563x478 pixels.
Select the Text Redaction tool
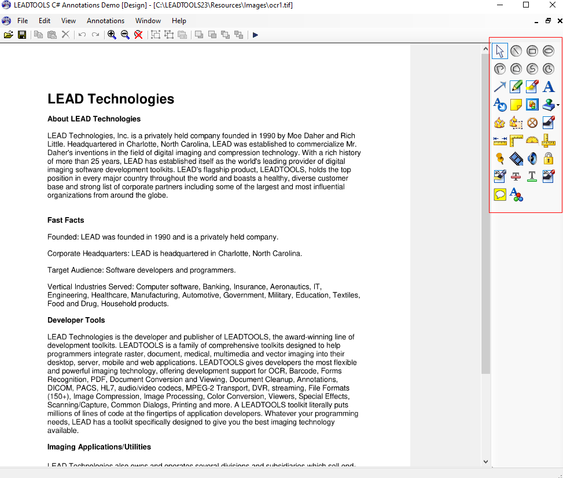(549, 177)
